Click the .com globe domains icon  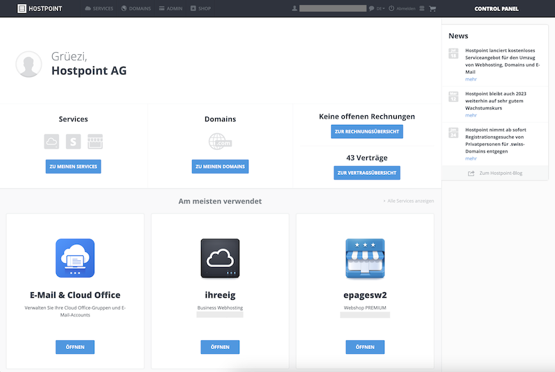point(220,142)
